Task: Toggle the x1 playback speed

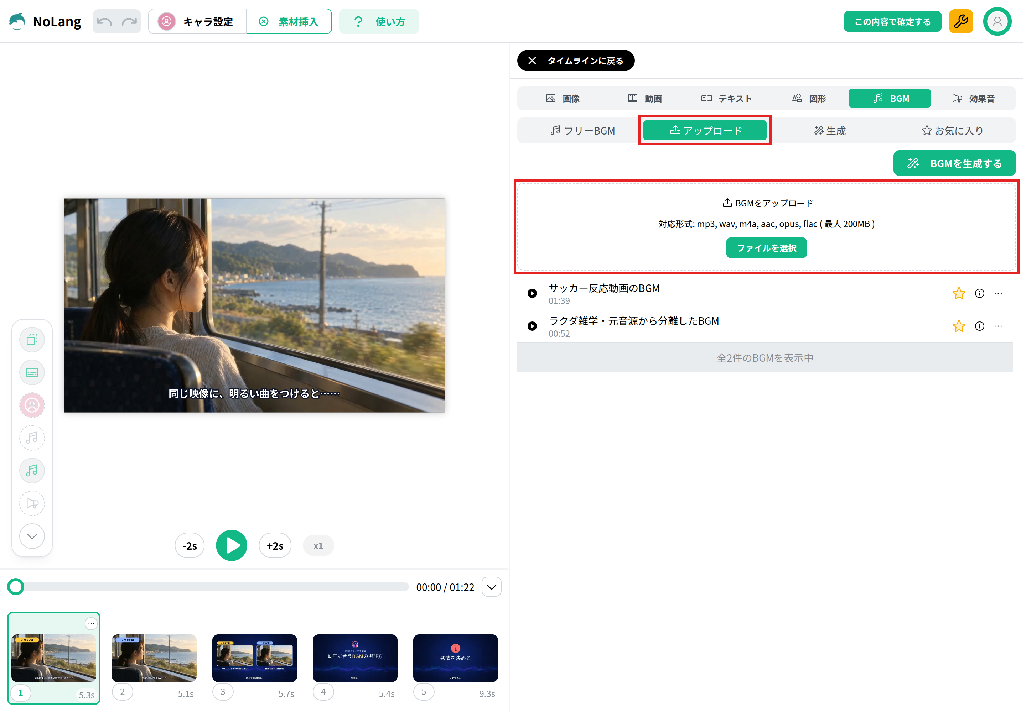Action: coord(318,546)
